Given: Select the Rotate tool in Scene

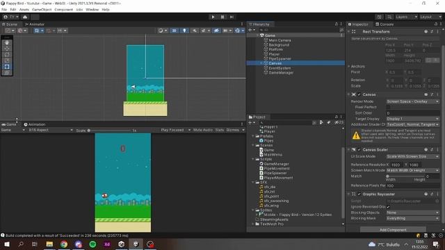Looking at the screenshot, I should pos(7,55).
